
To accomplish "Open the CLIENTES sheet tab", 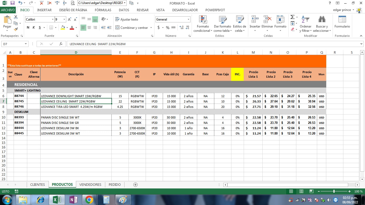I will [38, 184].
